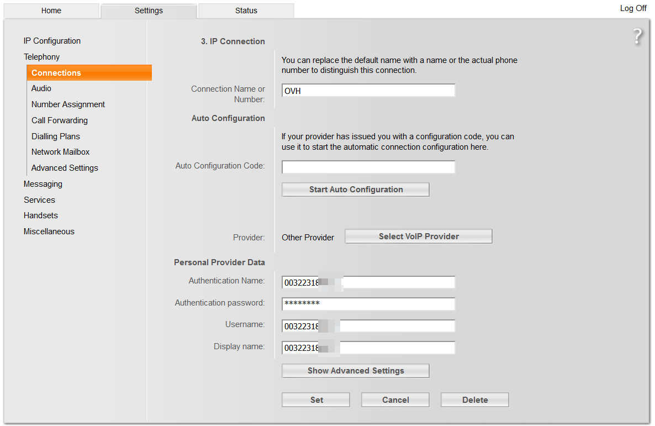This screenshot has width=655, height=426.
Task: Open the Status tab
Action: click(x=246, y=10)
